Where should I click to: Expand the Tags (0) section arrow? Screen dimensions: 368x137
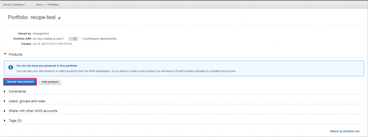click(5, 121)
